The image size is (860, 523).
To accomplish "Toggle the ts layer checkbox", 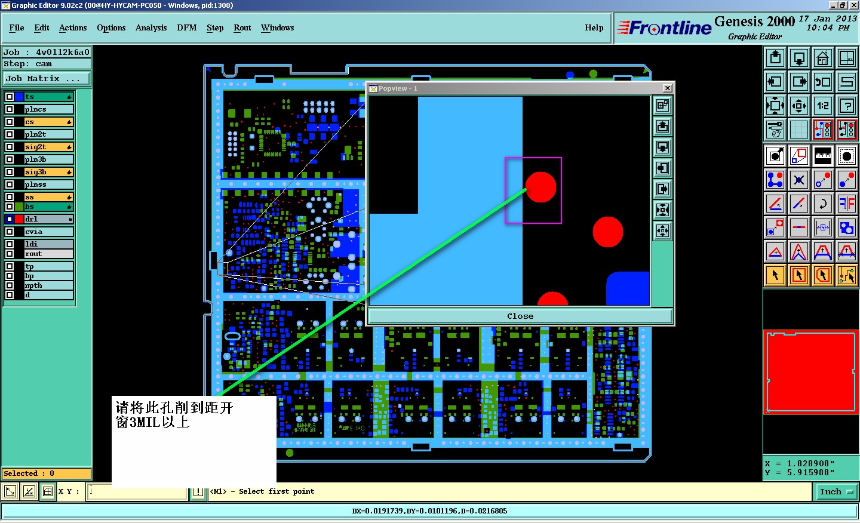I will click(x=10, y=97).
